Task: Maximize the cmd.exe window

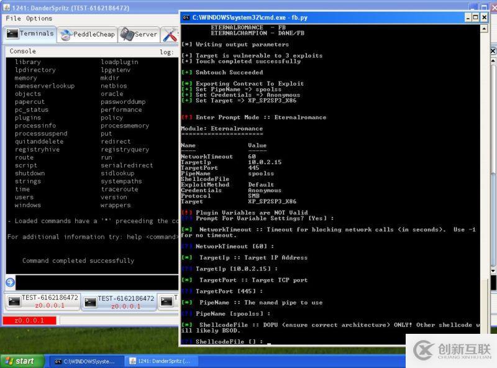Action: 475,17
